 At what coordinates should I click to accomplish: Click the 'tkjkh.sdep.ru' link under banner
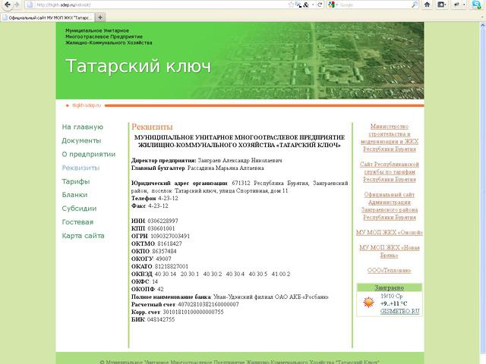[87, 105]
